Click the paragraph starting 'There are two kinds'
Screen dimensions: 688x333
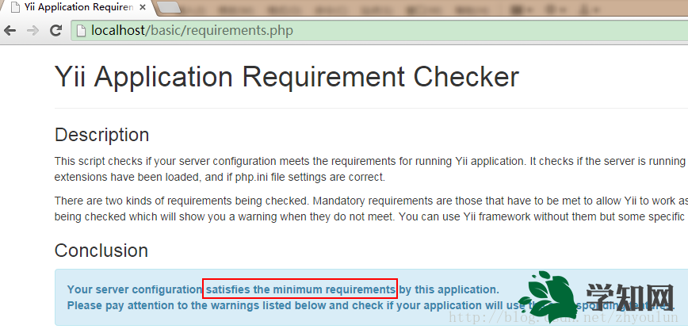371,209
